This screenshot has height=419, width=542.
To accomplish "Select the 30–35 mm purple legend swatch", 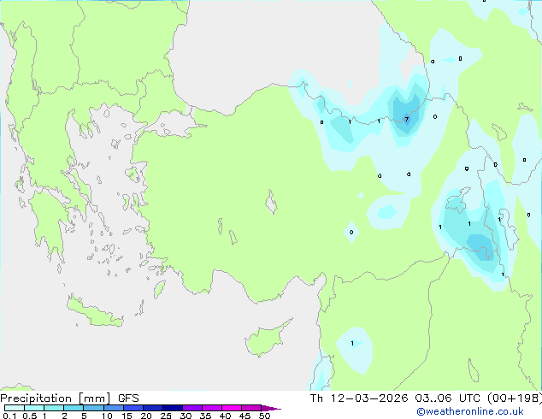I will pos(192,408).
